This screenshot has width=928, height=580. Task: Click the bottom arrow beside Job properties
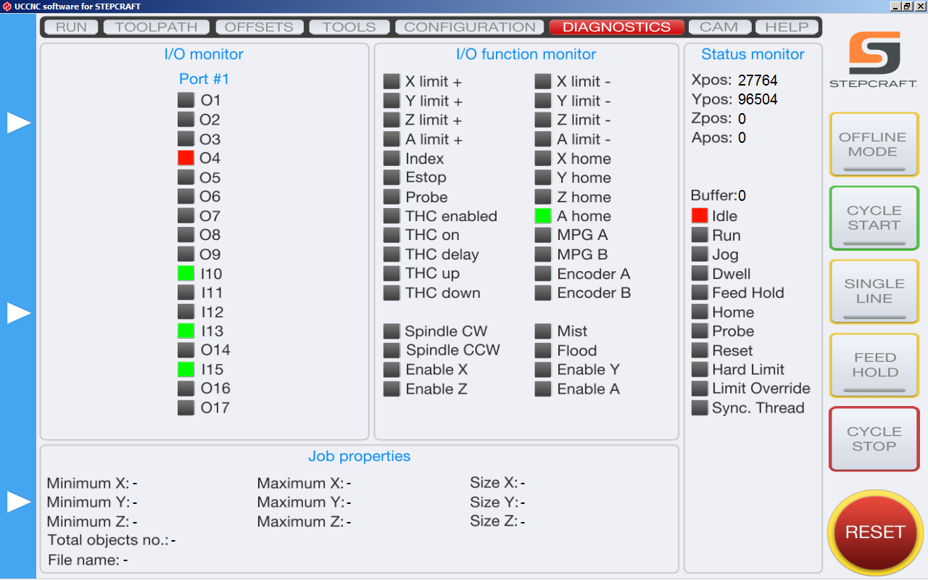(19, 501)
